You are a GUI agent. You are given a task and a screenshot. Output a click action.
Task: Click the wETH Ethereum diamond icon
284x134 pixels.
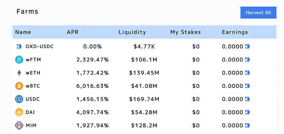click(x=19, y=73)
